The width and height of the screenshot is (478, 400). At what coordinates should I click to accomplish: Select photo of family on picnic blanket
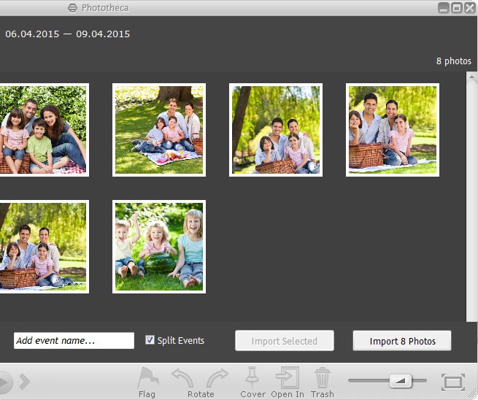coord(159,130)
